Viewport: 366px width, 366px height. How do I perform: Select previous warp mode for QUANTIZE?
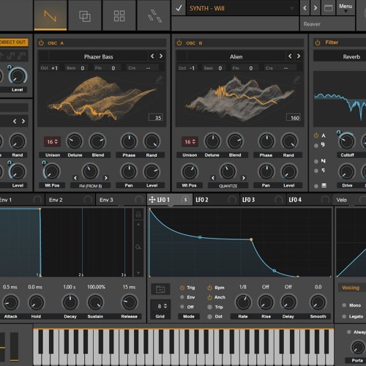point(213,178)
